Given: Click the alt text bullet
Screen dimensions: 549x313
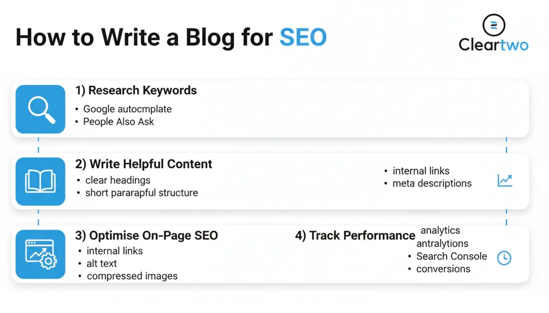Looking at the screenshot, I should click(x=102, y=263).
